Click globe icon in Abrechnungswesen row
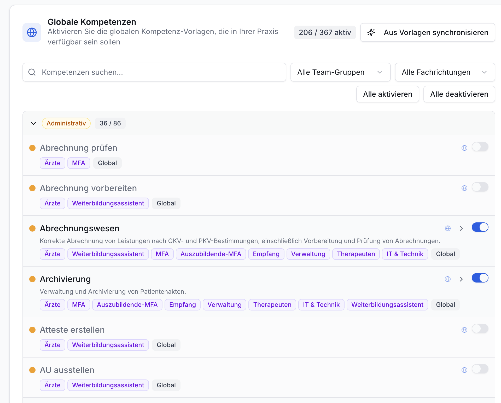Screen dimensions: 501x403 click(448, 228)
